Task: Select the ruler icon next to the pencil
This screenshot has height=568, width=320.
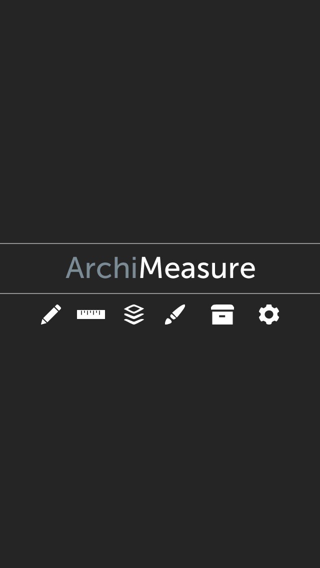Action: pyautogui.click(x=91, y=314)
